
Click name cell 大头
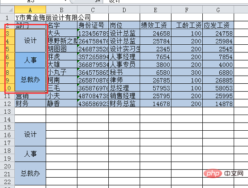61,33
